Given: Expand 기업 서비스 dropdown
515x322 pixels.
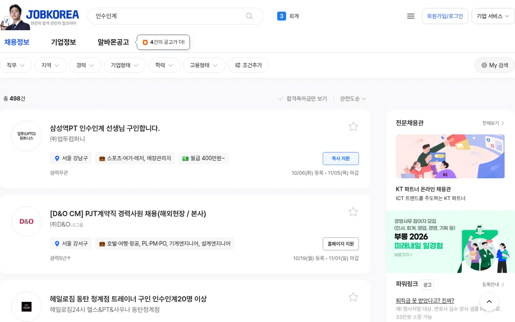Looking at the screenshot, I should point(493,16).
